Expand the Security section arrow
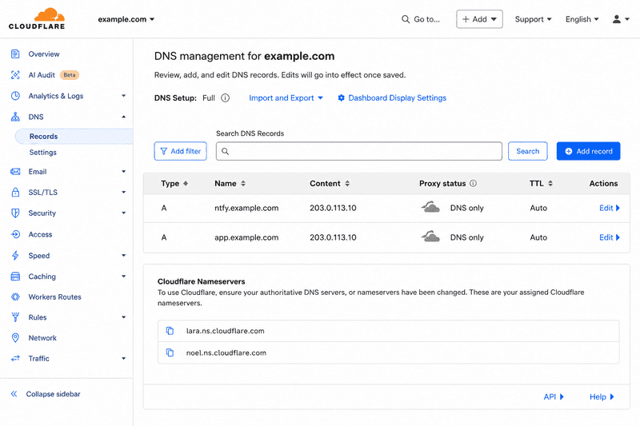The height and width of the screenshot is (426, 640). 124,213
